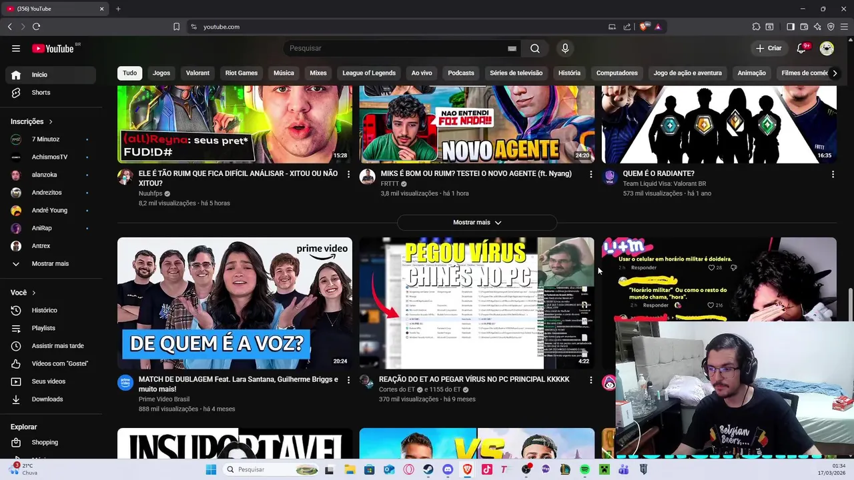Expand the Você section arrow
The height and width of the screenshot is (480, 854).
[33, 293]
